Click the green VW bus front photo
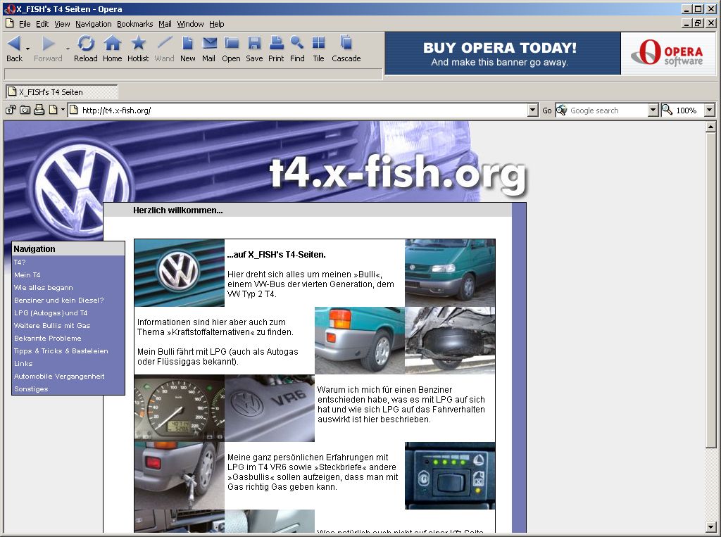The width and height of the screenshot is (721, 537). 450,272
